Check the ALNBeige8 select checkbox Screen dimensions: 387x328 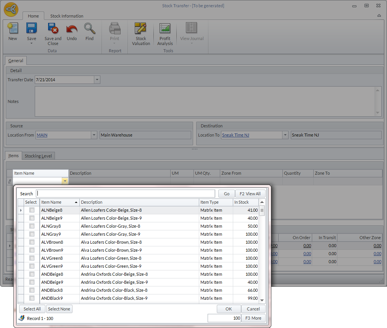click(32, 210)
